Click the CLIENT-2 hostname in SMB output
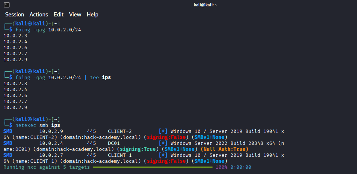Viewport: 357px width, 174px height. pyautogui.click(x=119, y=131)
